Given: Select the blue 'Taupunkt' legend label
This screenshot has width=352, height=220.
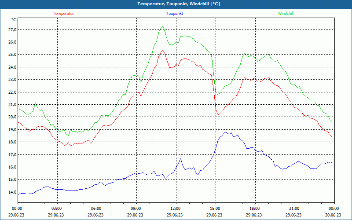Looking at the screenshot, I should click(174, 14).
